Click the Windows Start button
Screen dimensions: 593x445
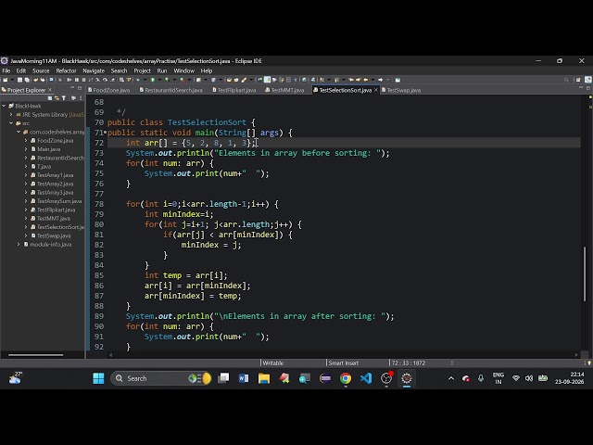(98, 378)
